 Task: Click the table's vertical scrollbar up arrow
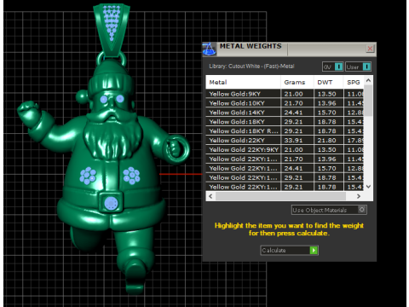pyautogui.click(x=368, y=80)
